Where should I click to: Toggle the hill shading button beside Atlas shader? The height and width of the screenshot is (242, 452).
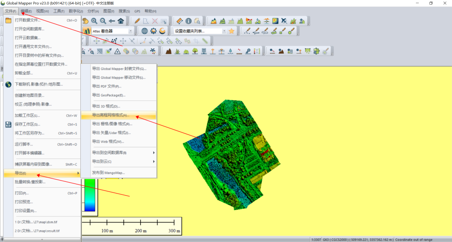pyautogui.click(x=87, y=31)
